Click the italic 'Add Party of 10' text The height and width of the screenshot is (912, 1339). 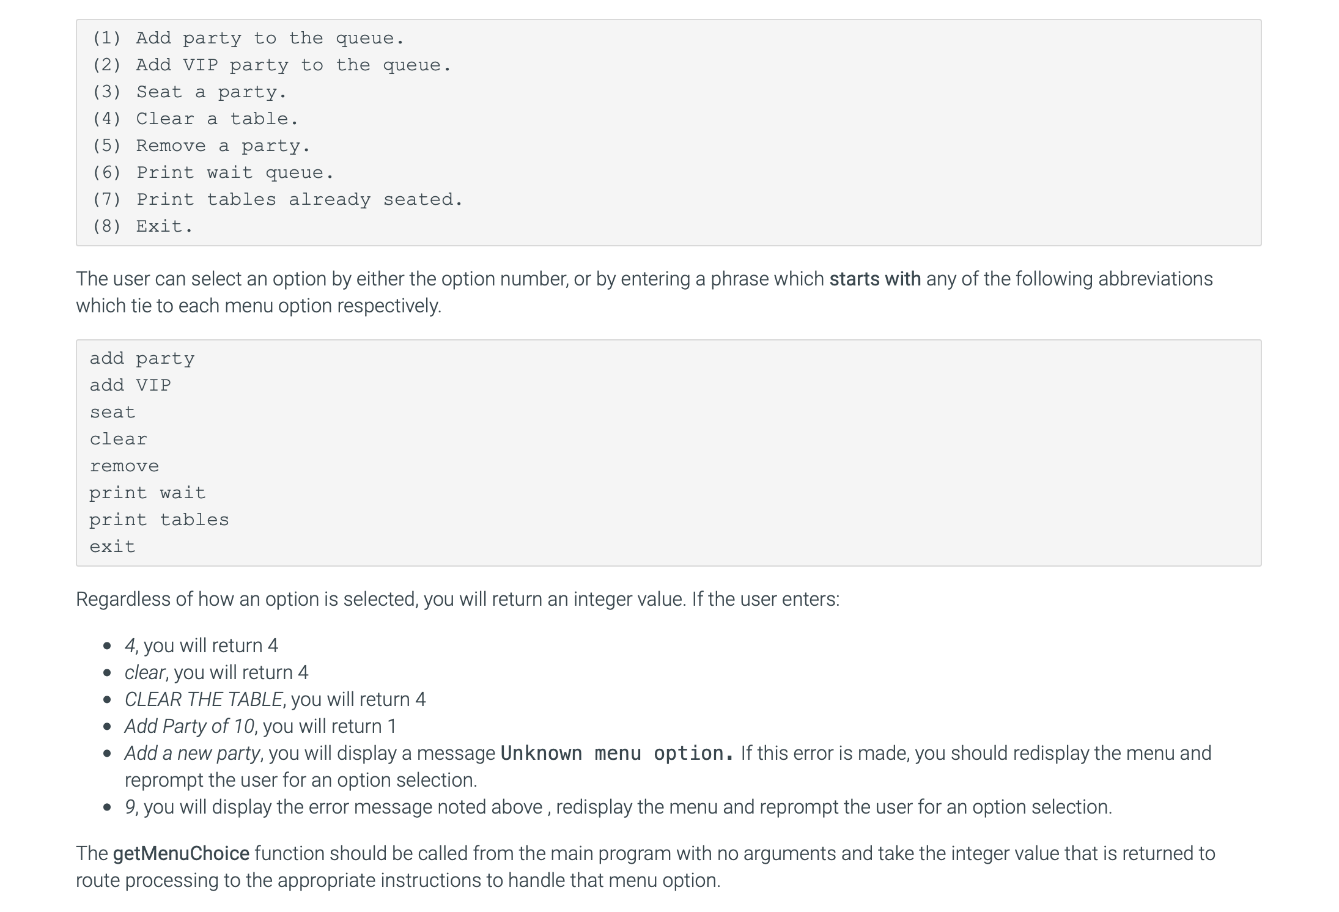189,726
